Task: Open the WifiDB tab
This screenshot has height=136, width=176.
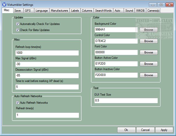Action: [x=140, y=10]
